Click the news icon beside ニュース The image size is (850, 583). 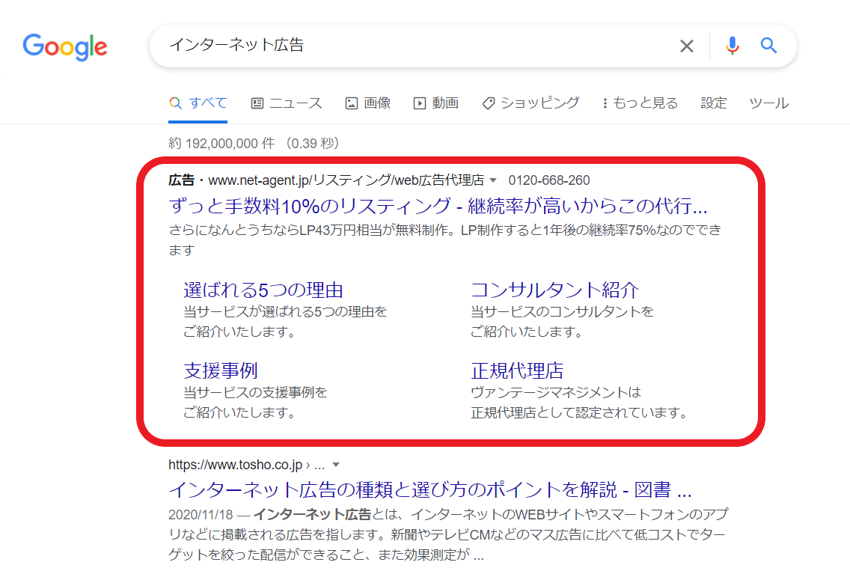(x=257, y=103)
